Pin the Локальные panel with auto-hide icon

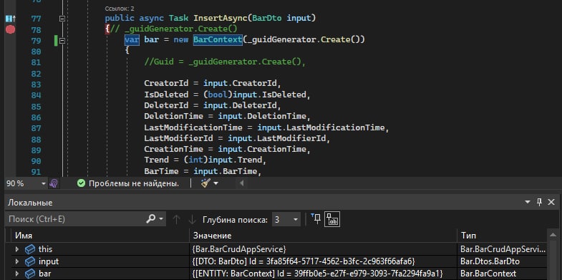(x=539, y=202)
